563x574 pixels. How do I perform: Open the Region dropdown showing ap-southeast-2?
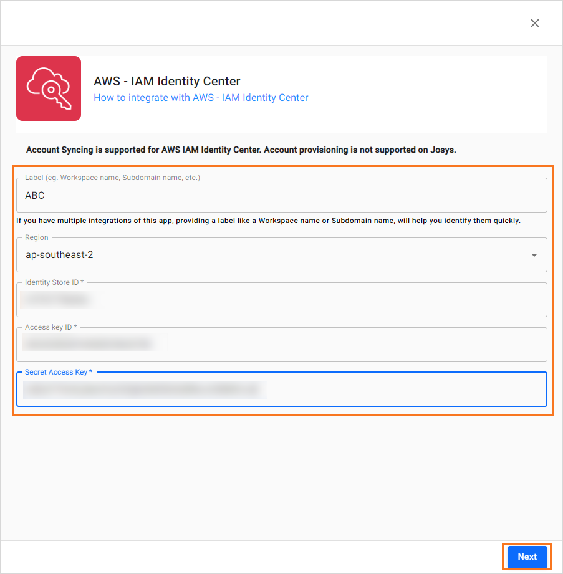(281, 255)
